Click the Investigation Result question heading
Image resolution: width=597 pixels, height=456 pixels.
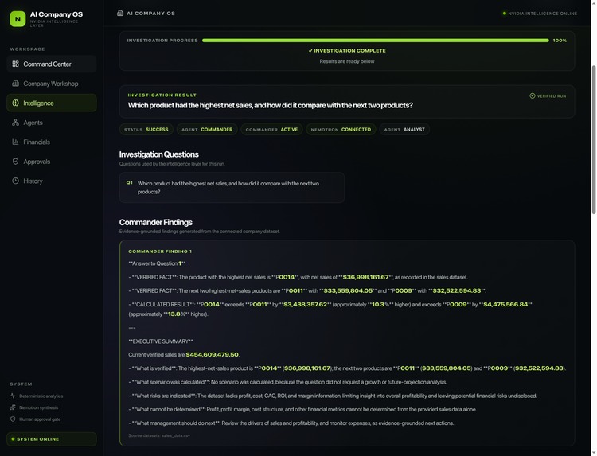271,105
